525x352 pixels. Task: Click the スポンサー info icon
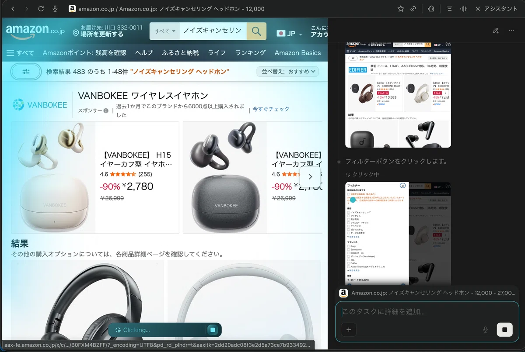tap(106, 110)
